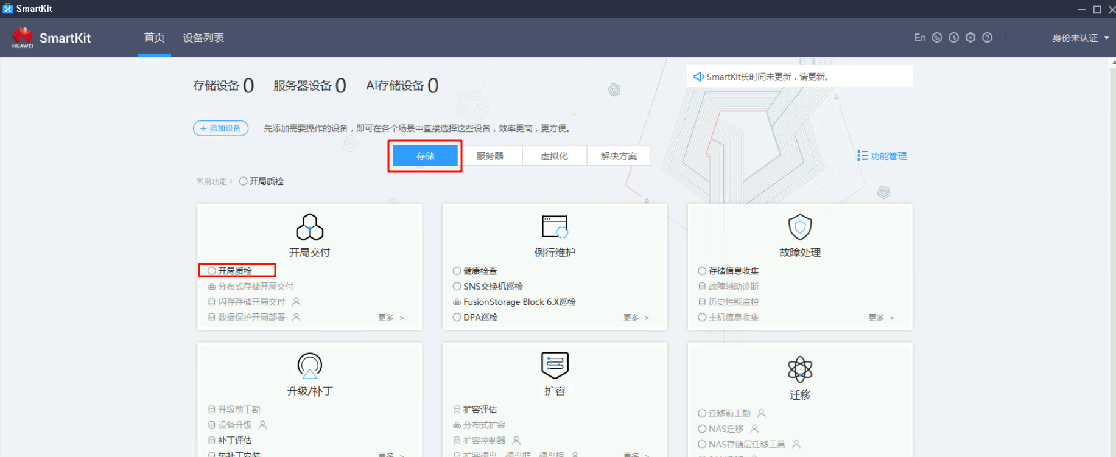Screen dimensions: 1116x457
Task: Click the 开局交付 hexagon icon
Action: click(x=309, y=227)
